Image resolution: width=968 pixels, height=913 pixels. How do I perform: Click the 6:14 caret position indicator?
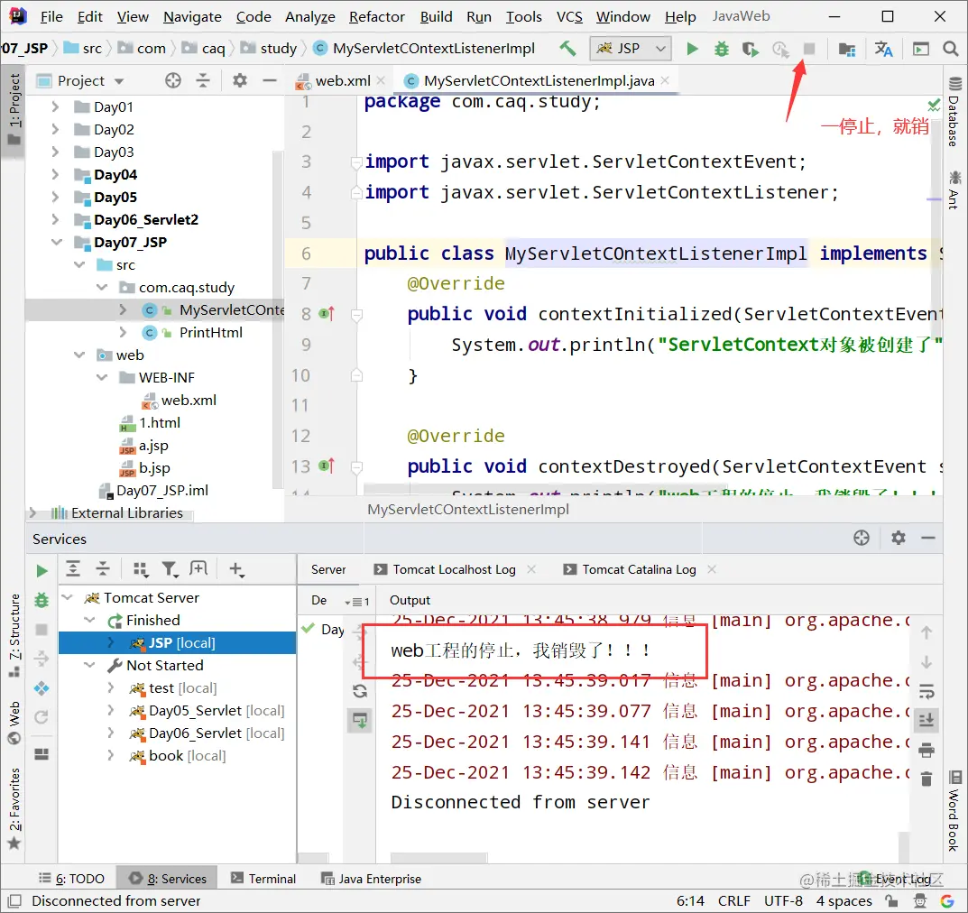pyautogui.click(x=690, y=900)
